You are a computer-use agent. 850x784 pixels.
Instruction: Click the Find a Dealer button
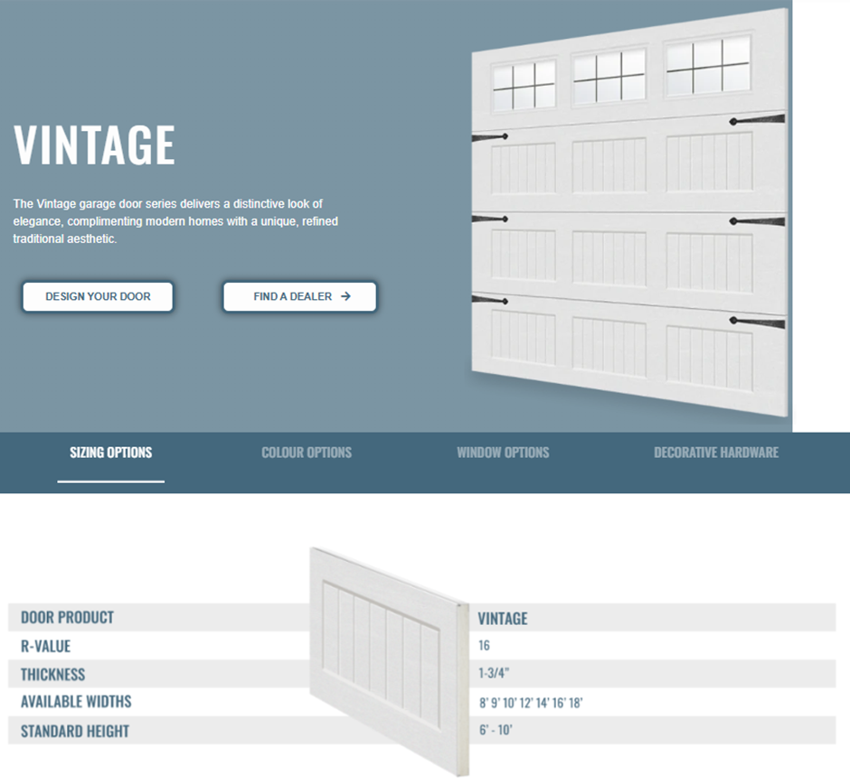[x=300, y=296]
